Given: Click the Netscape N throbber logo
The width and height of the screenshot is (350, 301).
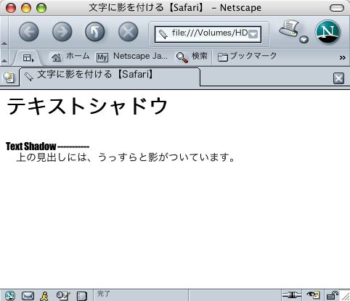Looking at the screenshot, I should pos(327,32).
